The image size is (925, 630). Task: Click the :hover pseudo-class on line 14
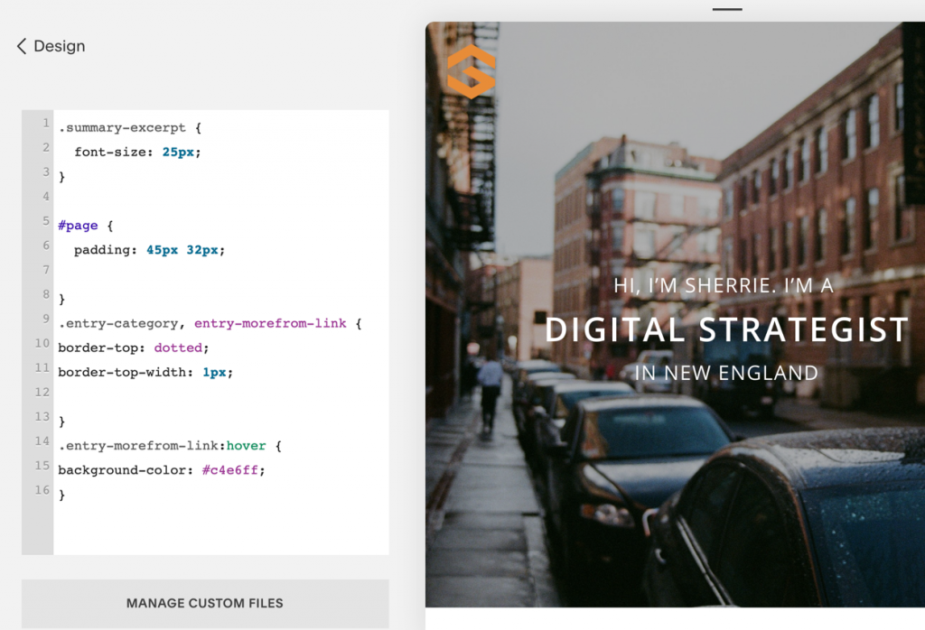246,446
